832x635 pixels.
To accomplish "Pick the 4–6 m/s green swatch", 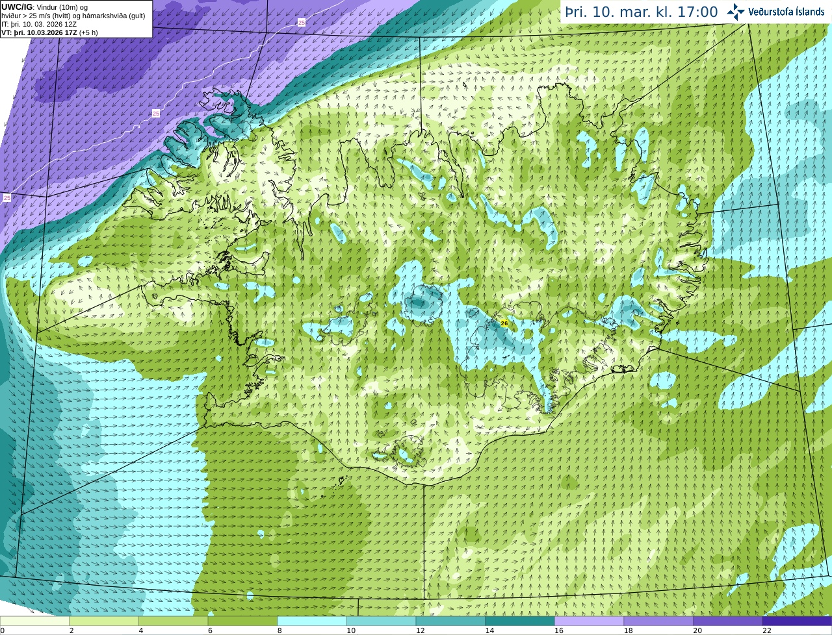I will [174, 621].
